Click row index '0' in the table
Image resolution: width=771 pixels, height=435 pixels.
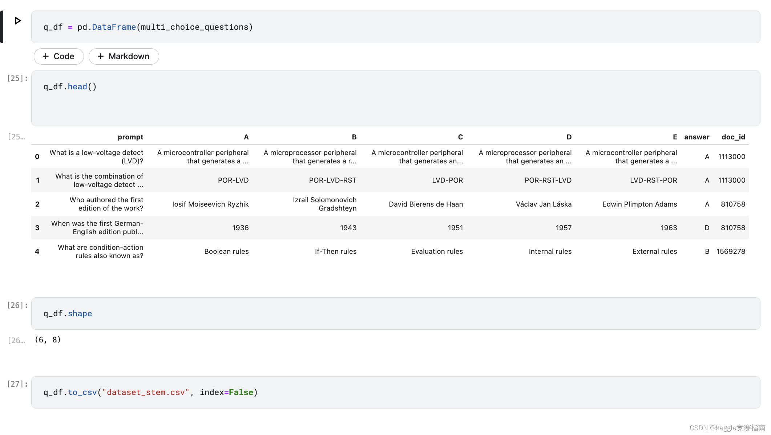[37, 156]
